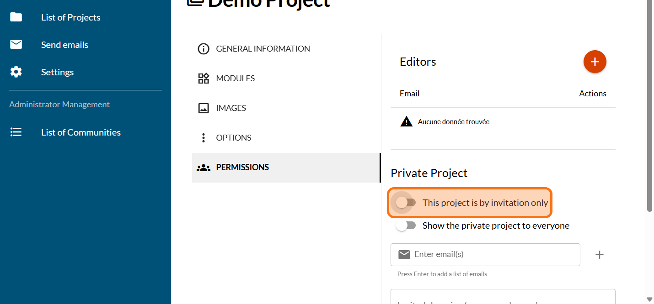Click the gear icon beside Settings
This screenshot has width=654, height=304.
16,72
